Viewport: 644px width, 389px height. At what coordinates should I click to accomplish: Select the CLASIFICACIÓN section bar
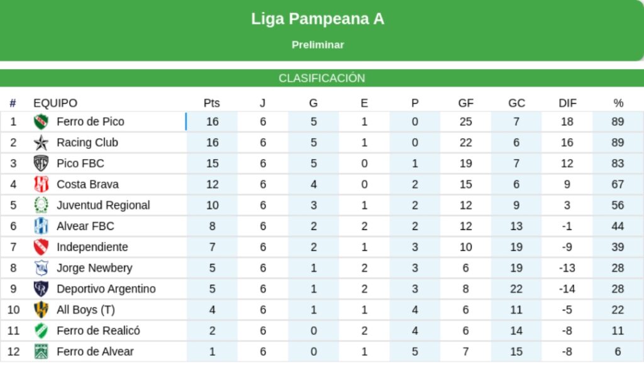point(322,79)
